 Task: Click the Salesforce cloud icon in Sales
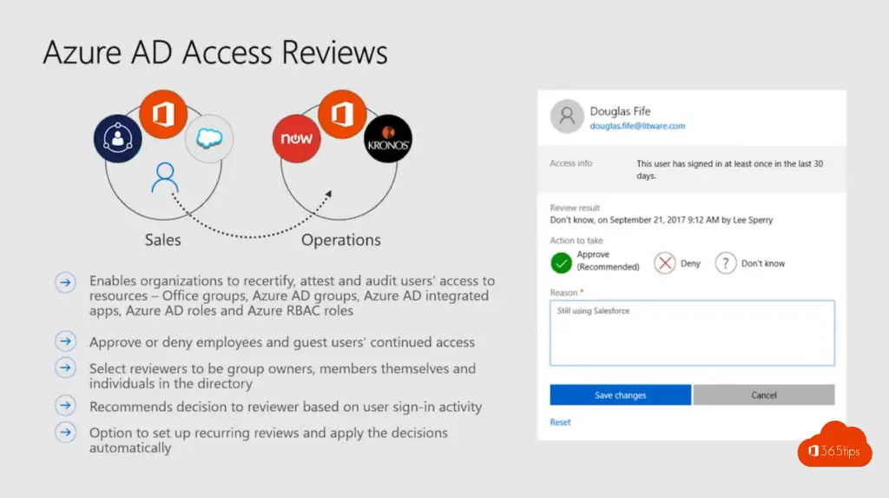click(x=209, y=138)
